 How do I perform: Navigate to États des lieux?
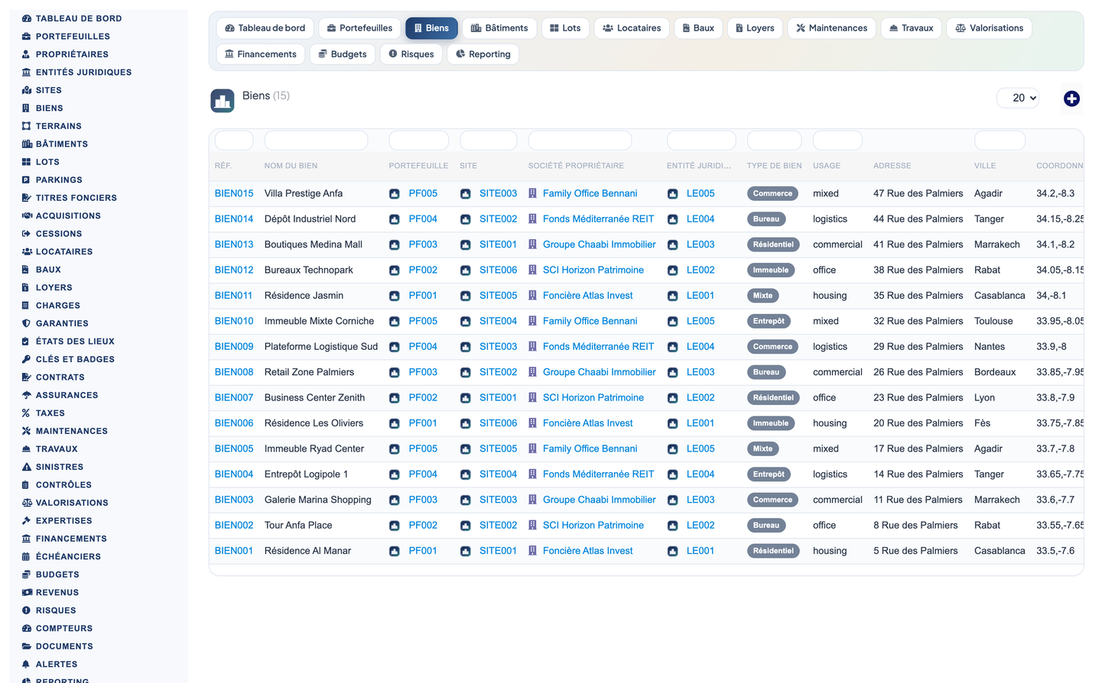tap(75, 341)
